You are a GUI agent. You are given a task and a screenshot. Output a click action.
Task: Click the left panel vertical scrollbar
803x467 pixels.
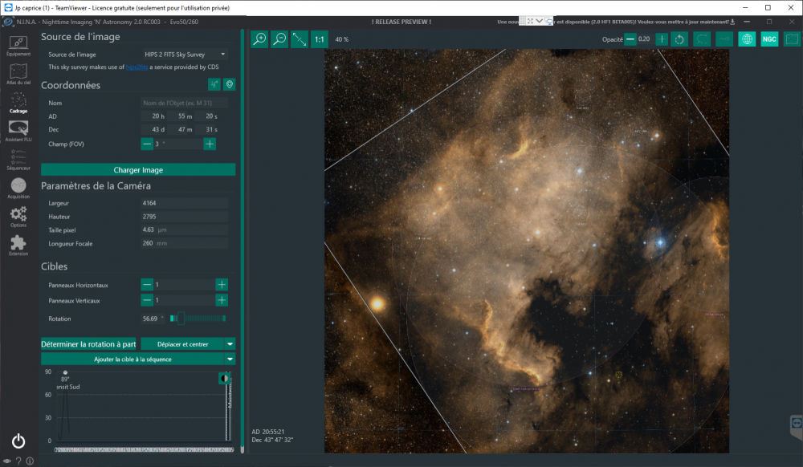243,241
